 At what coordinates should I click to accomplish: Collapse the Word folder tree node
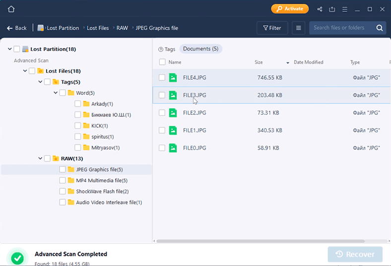point(56,93)
